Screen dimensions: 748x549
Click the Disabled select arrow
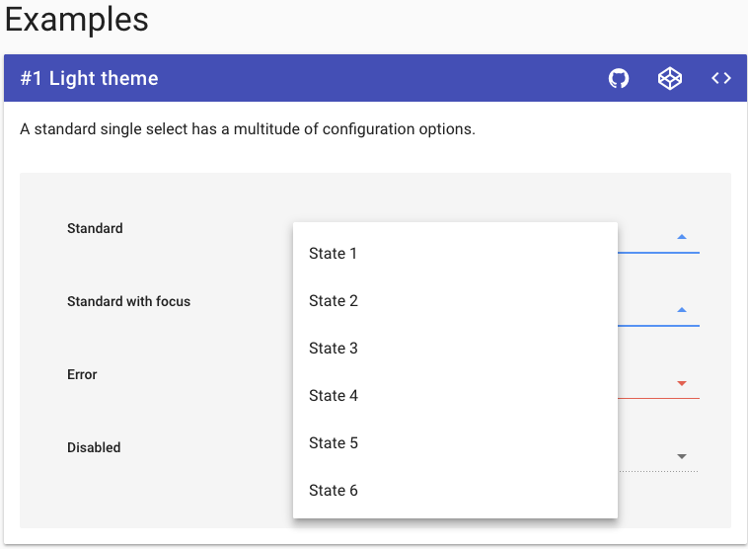pos(682,456)
